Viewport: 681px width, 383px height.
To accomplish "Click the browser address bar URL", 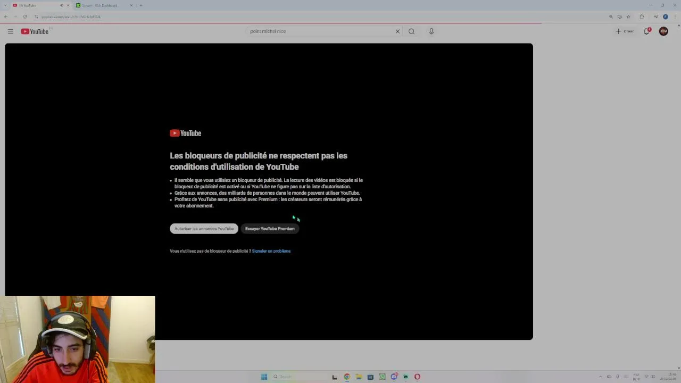I will [71, 16].
